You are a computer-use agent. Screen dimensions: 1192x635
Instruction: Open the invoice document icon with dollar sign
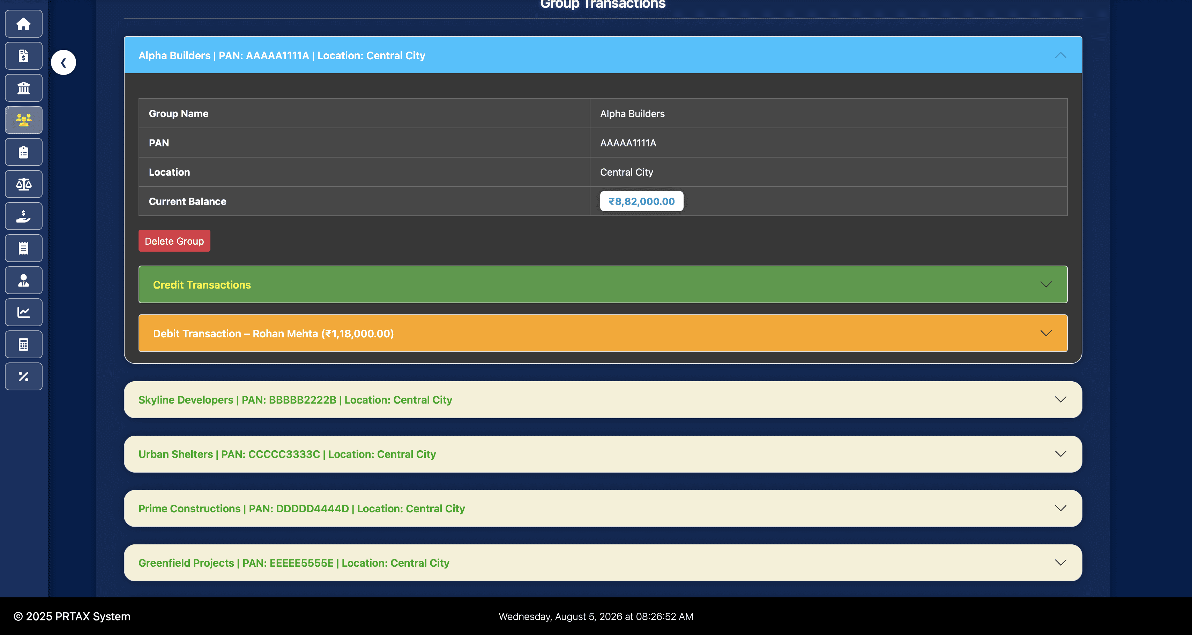[x=24, y=56]
